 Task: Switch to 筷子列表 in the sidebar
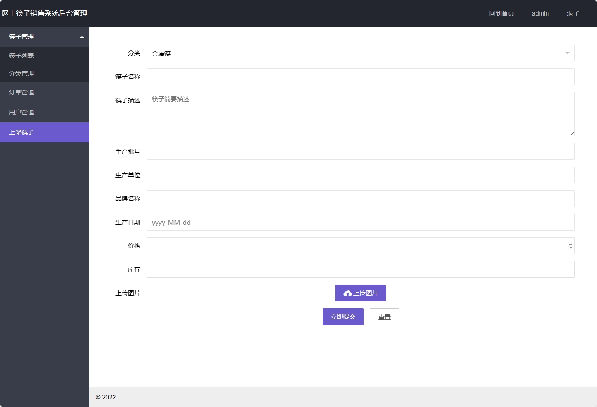tap(21, 55)
